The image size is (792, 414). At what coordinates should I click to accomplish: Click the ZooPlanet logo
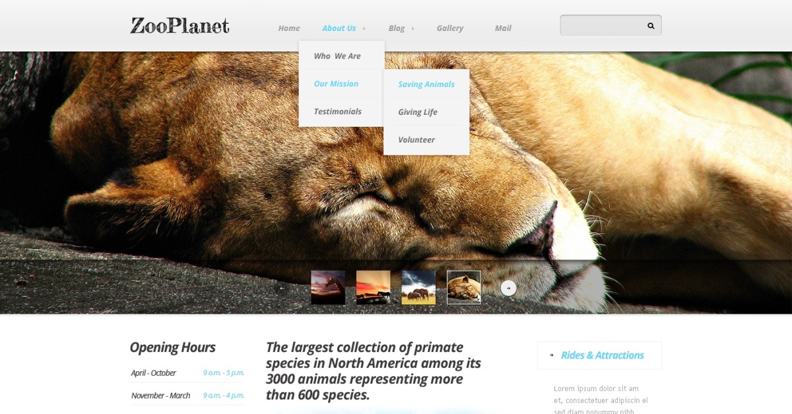pyautogui.click(x=180, y=26)
